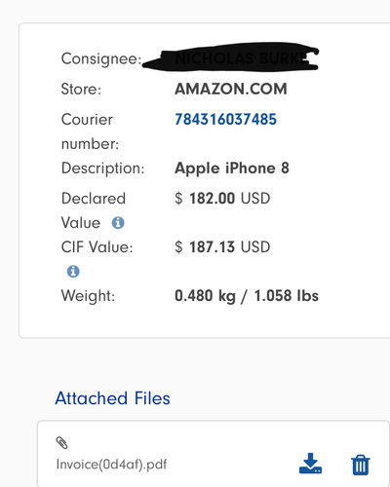
Task: Click the Apple iPhone 8 description text
Action: (x=232, y=169)
